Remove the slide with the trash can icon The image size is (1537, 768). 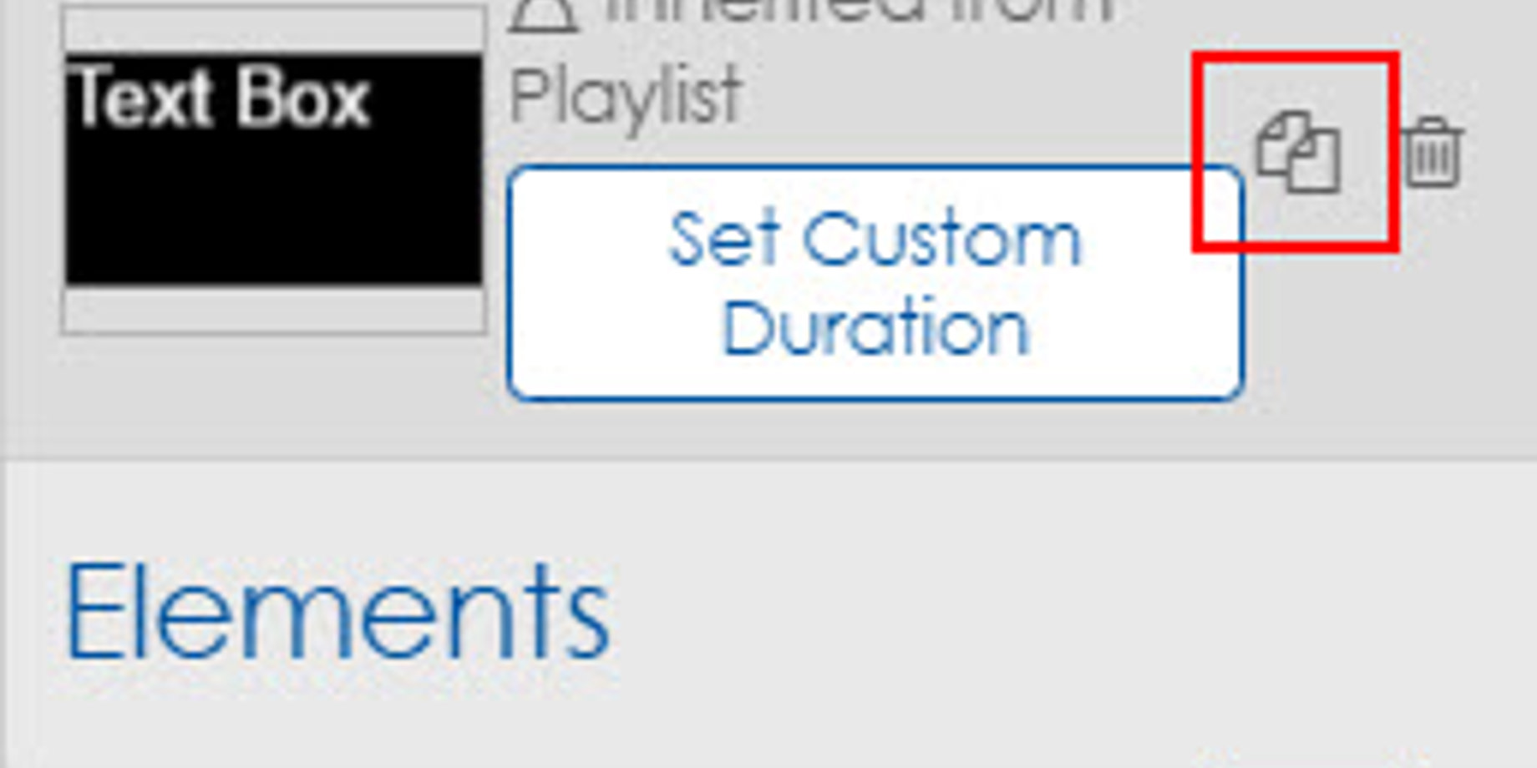tap(1433, 152)
